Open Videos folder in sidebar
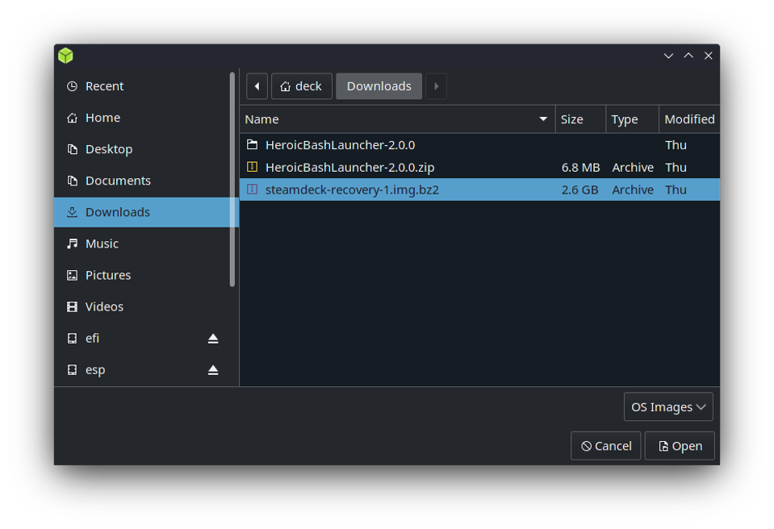Image resolution: width=774 pixels, height=529 pixels. pyautogui.click(x=143, y=306)
